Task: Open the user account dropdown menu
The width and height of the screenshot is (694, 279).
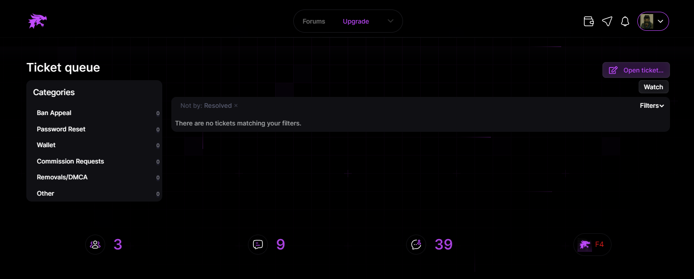Action: pos(653,21)
